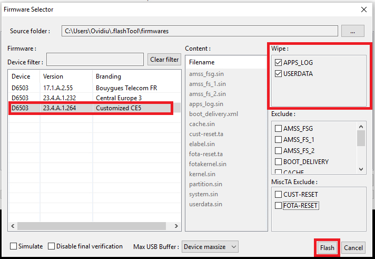The image size is (375, 259).
Task: Check Disable final verification option
Action: pos(52,246)
